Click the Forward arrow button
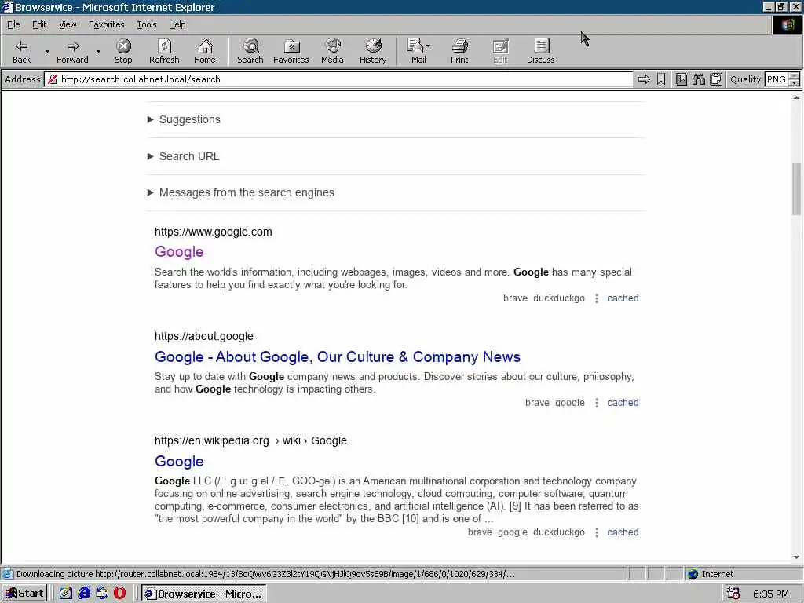Screen dimensions: 804x603 click(x=72, y=51)
